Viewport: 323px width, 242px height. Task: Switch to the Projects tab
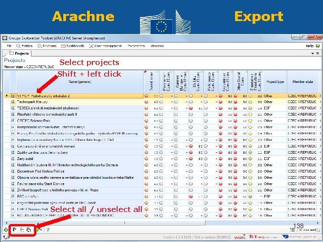pyautogui.click(x=19, y=53)
